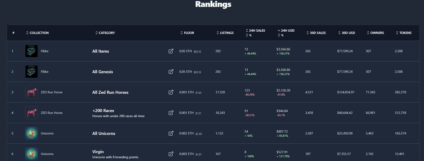The image size is (424, 161).
Task: Open the All Unicorns category
Action: point(104,134)
